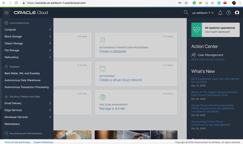243x144 pixels.
Task: Open View health dashboard
Action: pyautogui.click(x=217, y=32)
